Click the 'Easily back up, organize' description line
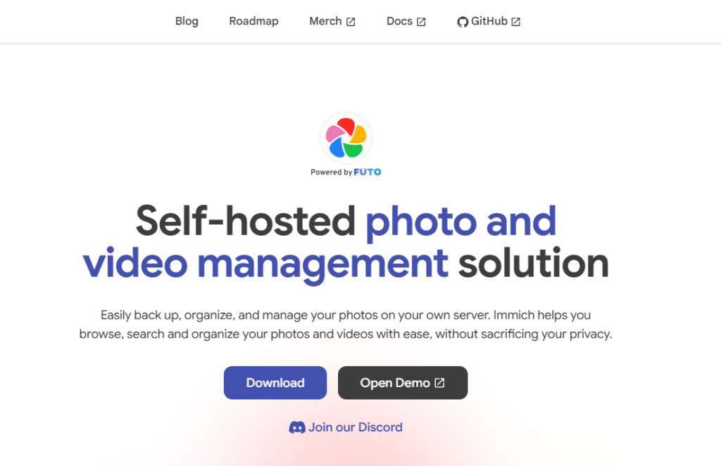721x466 pixels. [x=346, y=315]
